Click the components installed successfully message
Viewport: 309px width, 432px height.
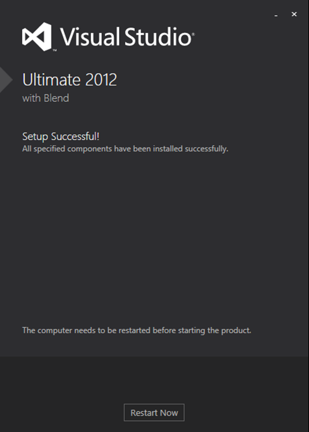coord(125,149)
